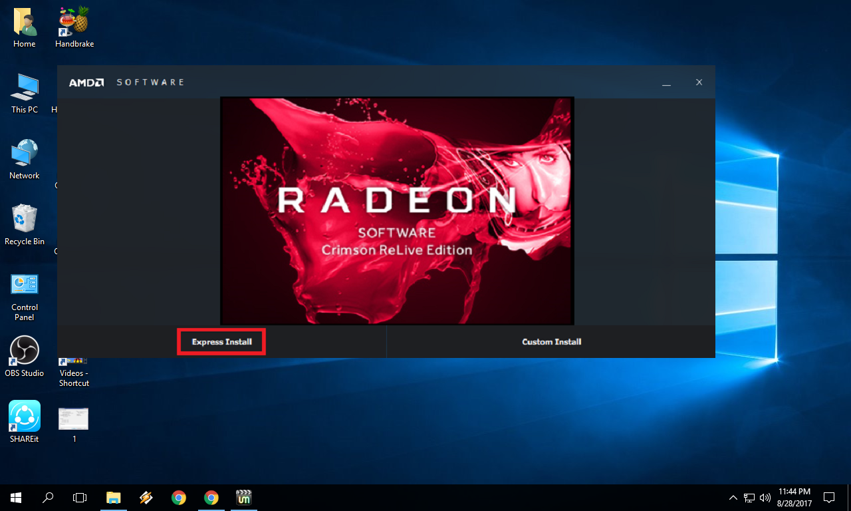Select the Network desktop icon
The width and height of the screenshot is (851, 511).
click(25, 160)
